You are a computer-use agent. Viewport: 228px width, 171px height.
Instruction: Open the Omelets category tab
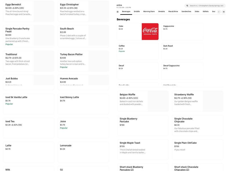(161, 12)
